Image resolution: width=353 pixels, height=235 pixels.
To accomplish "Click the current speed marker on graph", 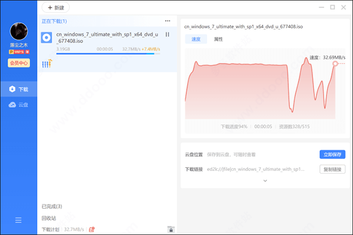I will point(335,64).
